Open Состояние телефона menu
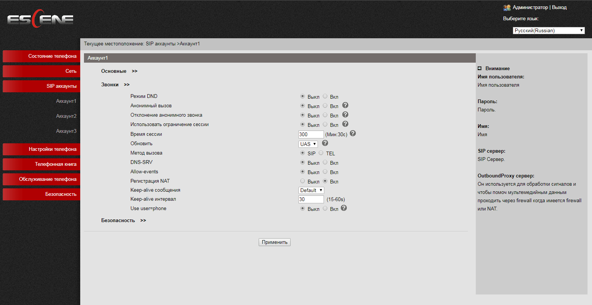This screenshot has height=305, width=592. pyautogui.click(x=41, y=56)
